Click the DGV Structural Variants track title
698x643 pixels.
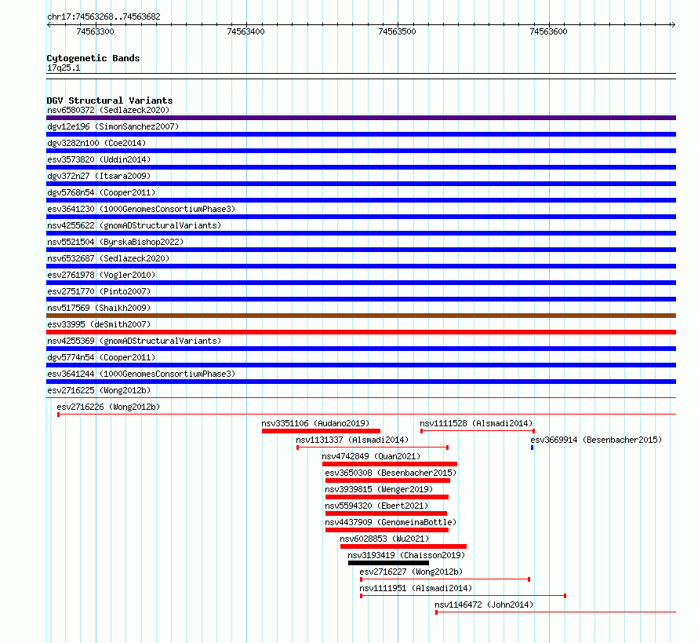110,100
